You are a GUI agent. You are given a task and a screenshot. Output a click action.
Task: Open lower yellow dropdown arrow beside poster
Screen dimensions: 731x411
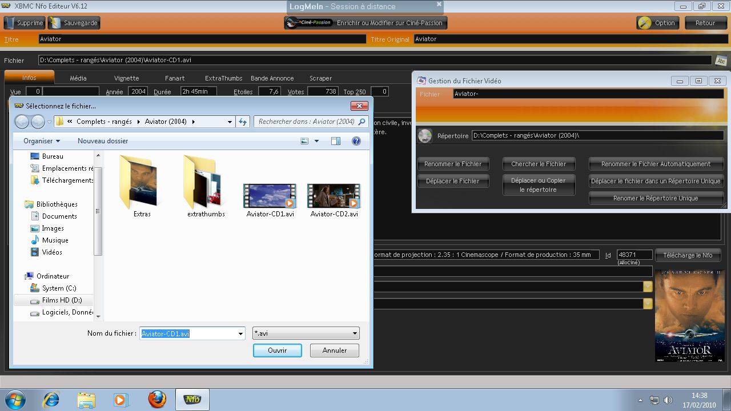click(648, 304)
